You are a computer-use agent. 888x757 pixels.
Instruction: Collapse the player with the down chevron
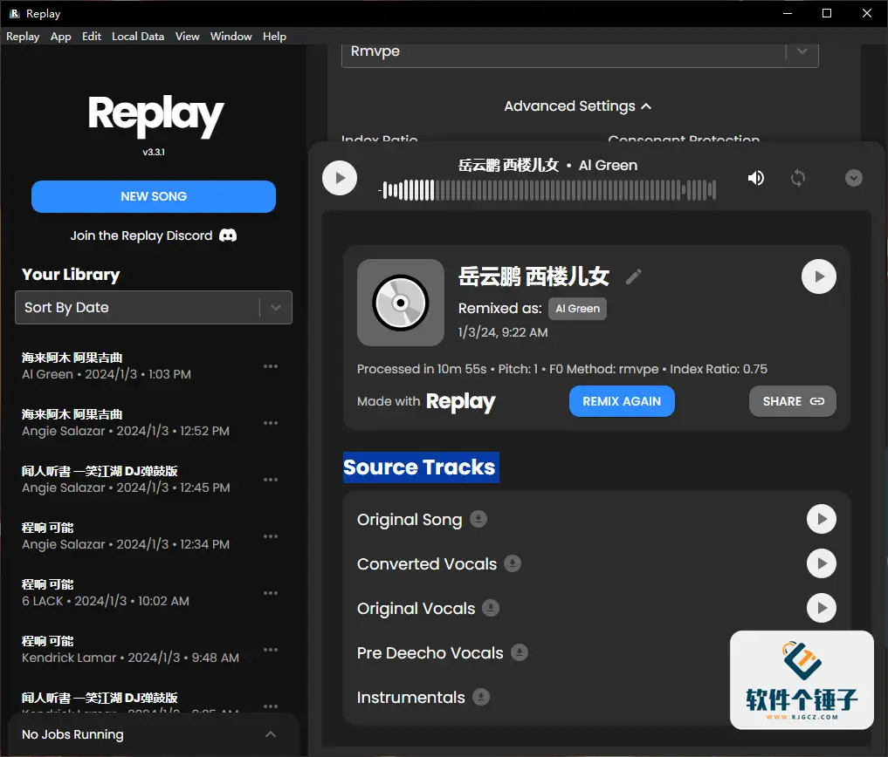853,178
